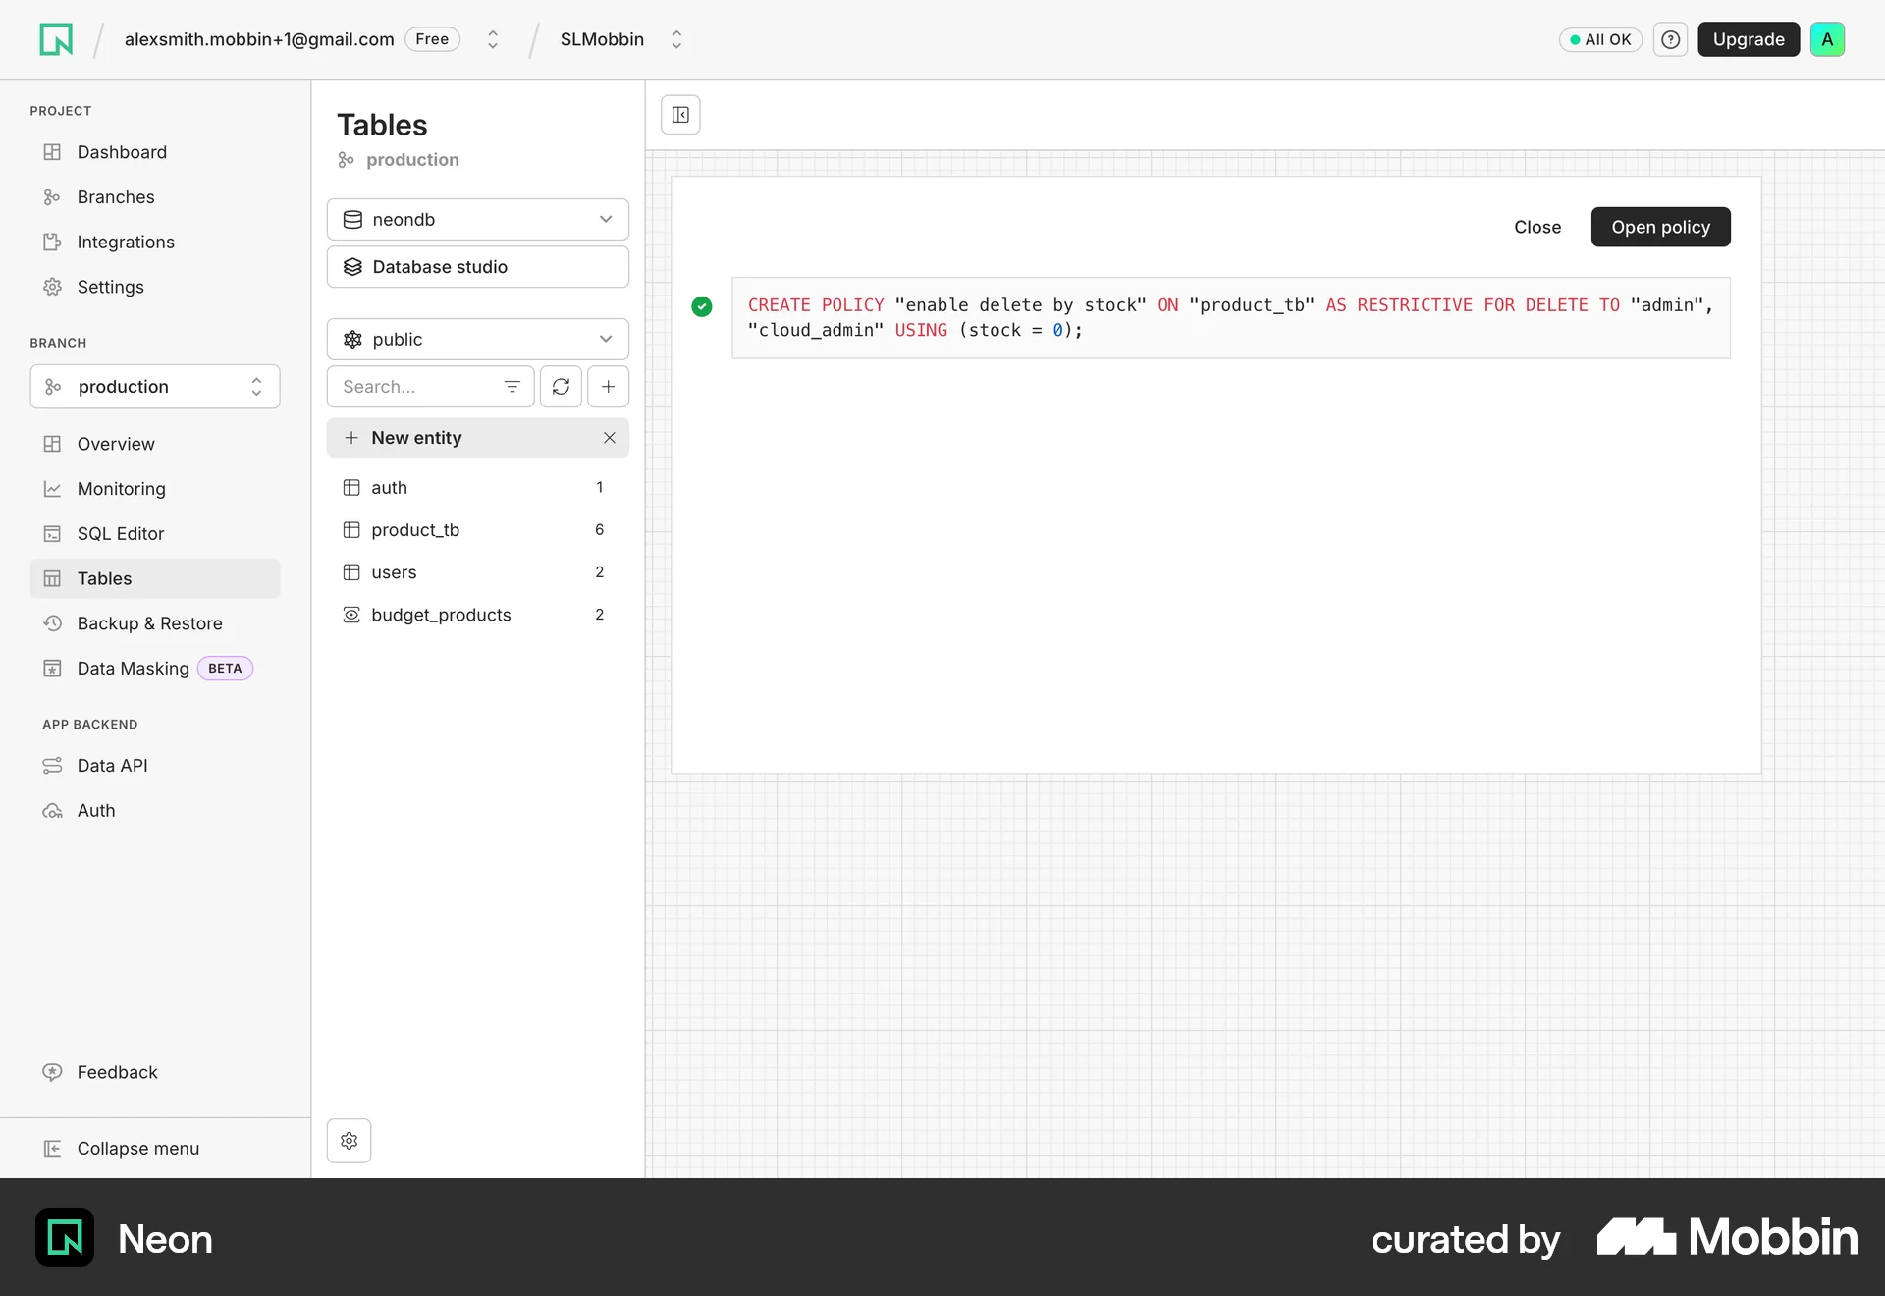Click the budget_products view icon

(x=351, y=615)
